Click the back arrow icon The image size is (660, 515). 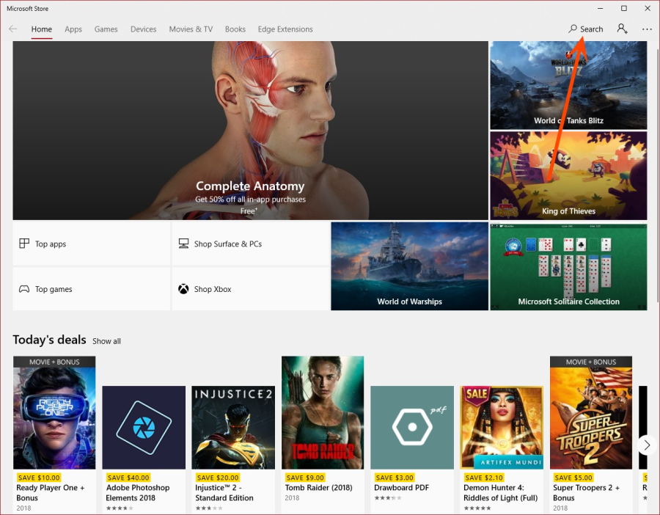coord(13,29)
